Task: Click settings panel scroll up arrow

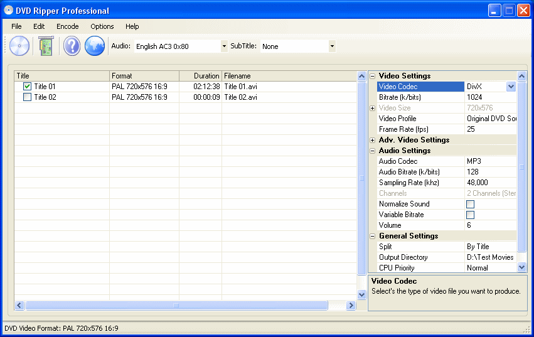Action: pos(521,76)
